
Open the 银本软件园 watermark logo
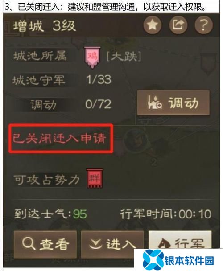[178, 260]
